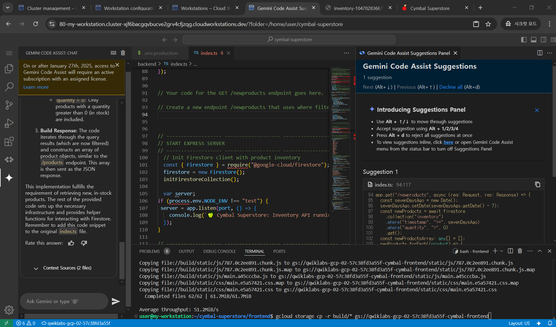
Task: Toggle the bottom panel layout
Action: pyautogui.click(x=534, y=40)
